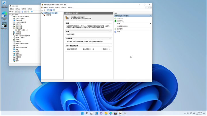The width and height of the screenshot is (207, 116).
Task: Select 鍵盤 keyboards entry in Device Manager
Action: point(17,59)
